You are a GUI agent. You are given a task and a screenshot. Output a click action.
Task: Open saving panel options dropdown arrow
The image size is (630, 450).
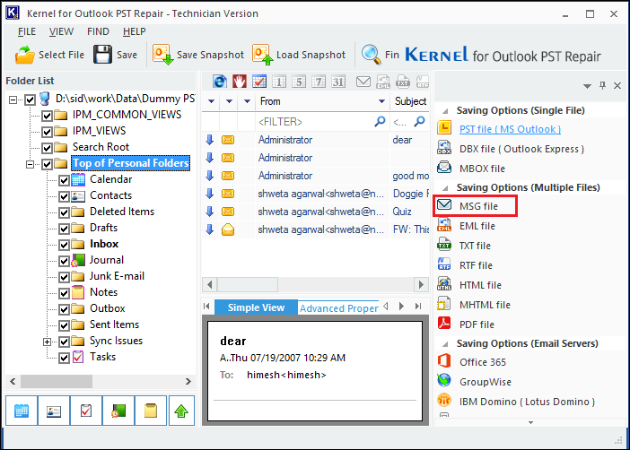point(587,86)
